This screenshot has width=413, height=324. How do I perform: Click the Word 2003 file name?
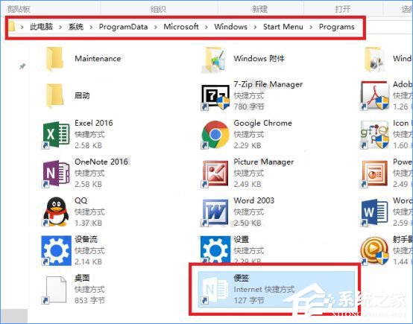[x=254, y=200]
